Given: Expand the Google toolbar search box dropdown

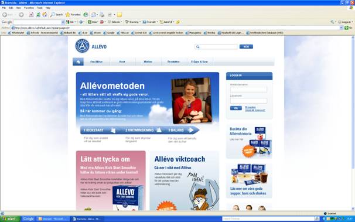Looking at the screenshot, I should click(x=63, y=22).
